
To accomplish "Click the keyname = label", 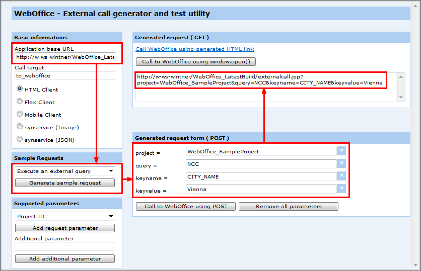I will click(152, 178).
